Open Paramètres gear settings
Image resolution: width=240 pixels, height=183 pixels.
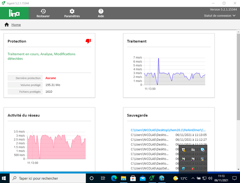[x=72, y=13]
